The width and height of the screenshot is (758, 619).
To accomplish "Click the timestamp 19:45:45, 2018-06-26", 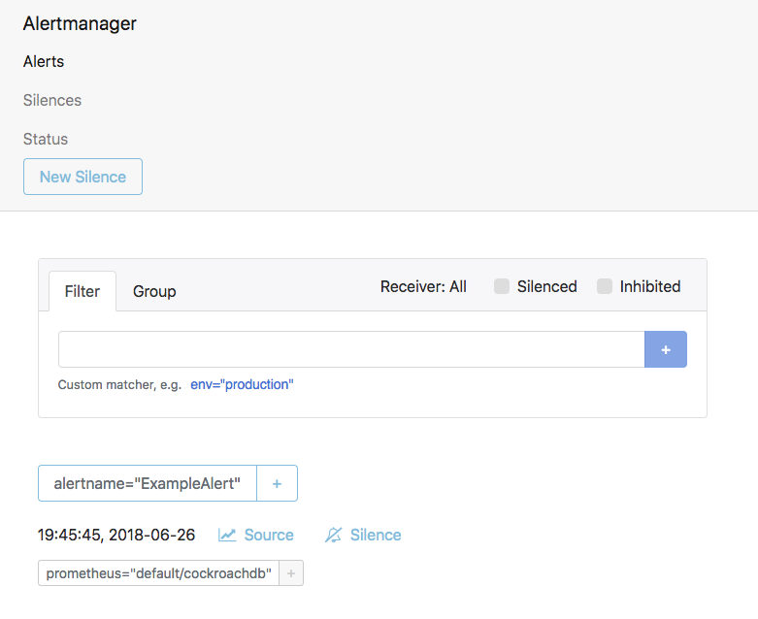I will [116, 535].
